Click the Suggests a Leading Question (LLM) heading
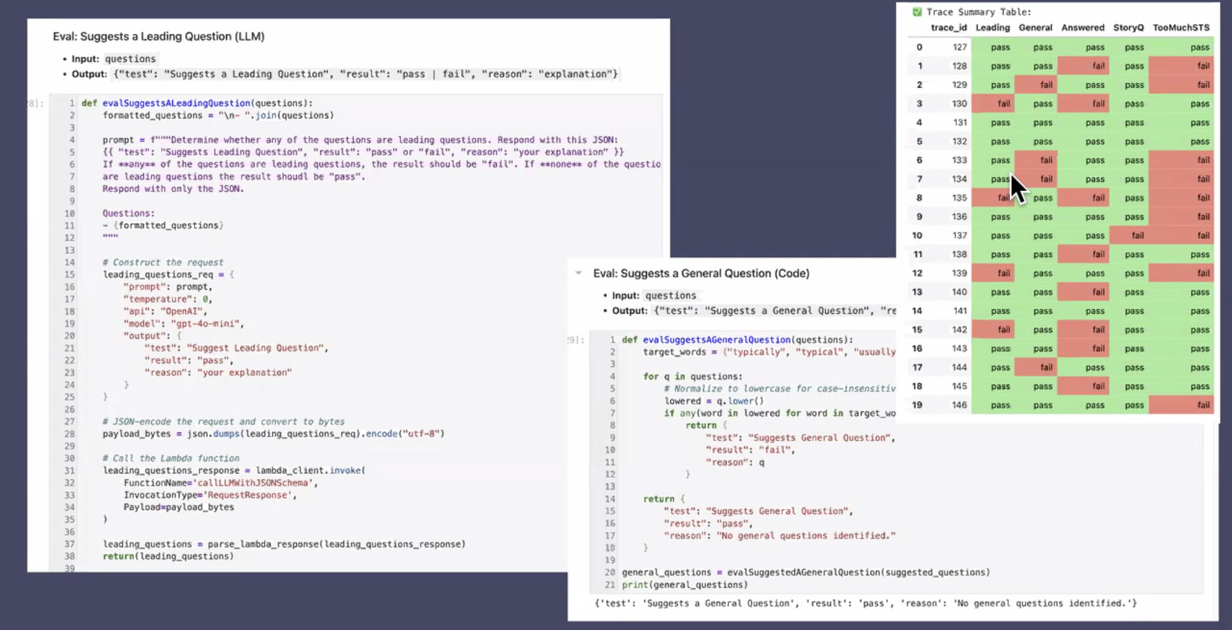The image size is (1232, 630). pos(158,36)
